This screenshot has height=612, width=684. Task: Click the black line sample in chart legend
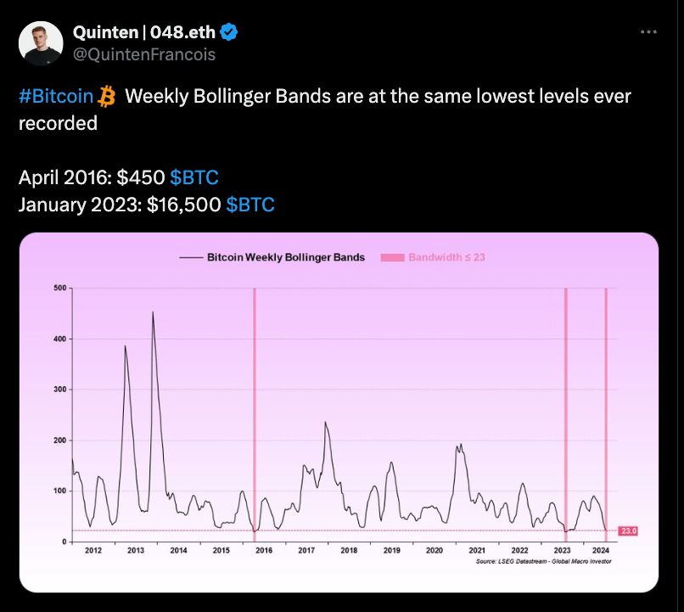(x=190, y=257)
